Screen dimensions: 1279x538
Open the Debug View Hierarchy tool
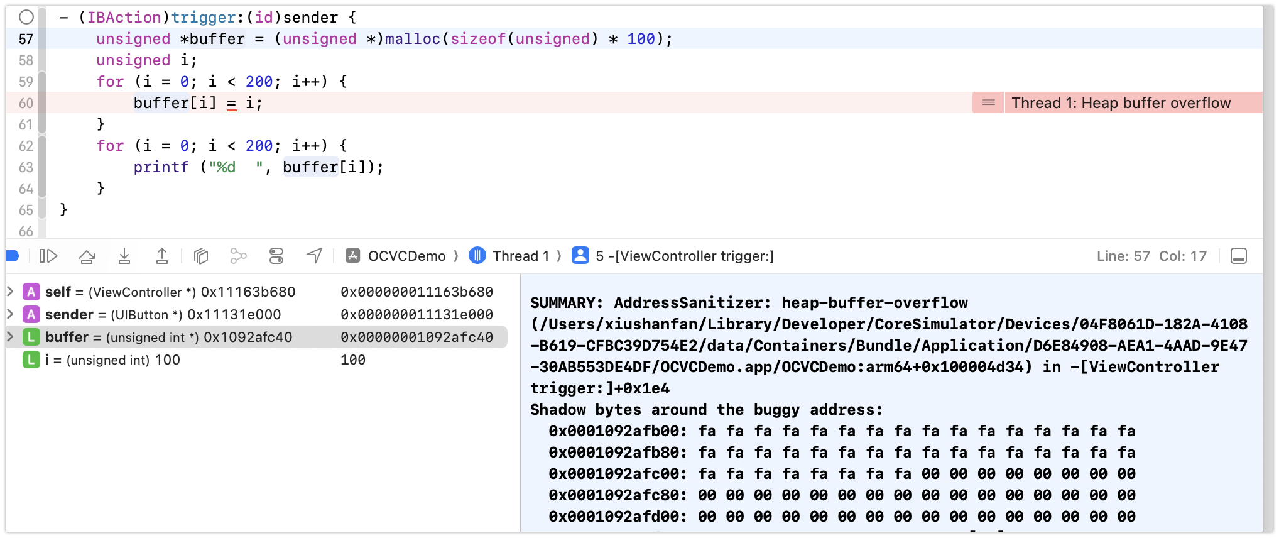[201, 256]
